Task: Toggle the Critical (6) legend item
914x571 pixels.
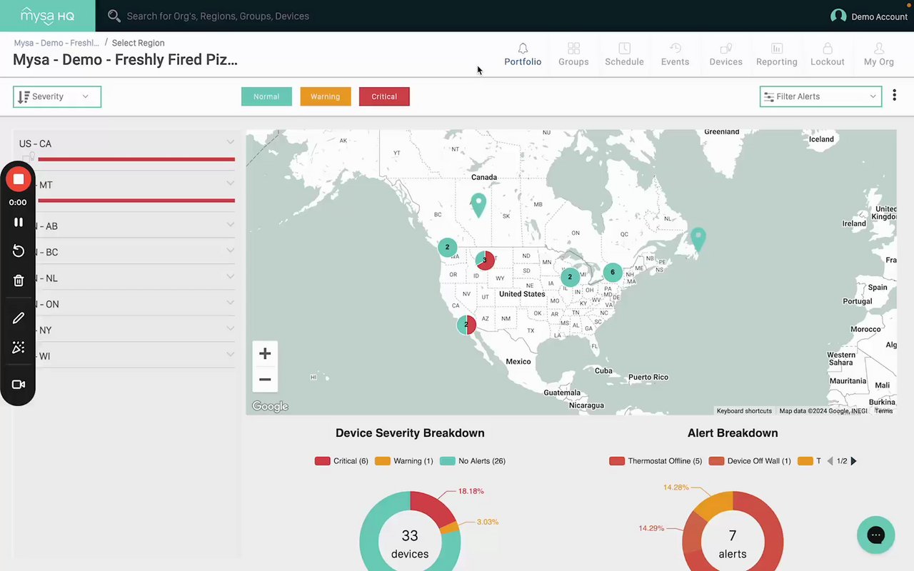Action: pos(341,461)
